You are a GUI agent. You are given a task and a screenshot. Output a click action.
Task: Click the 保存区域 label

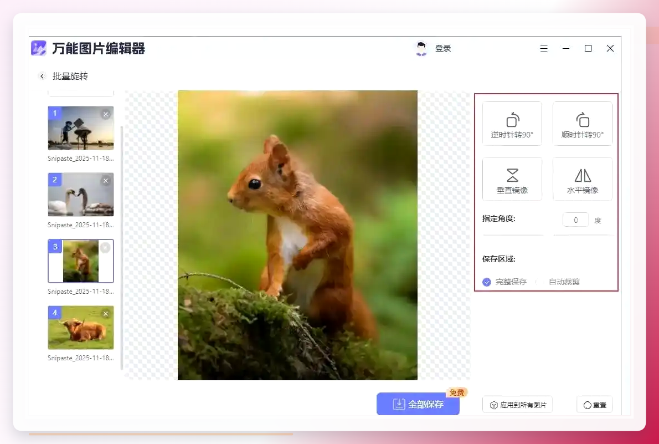[499, 259]
